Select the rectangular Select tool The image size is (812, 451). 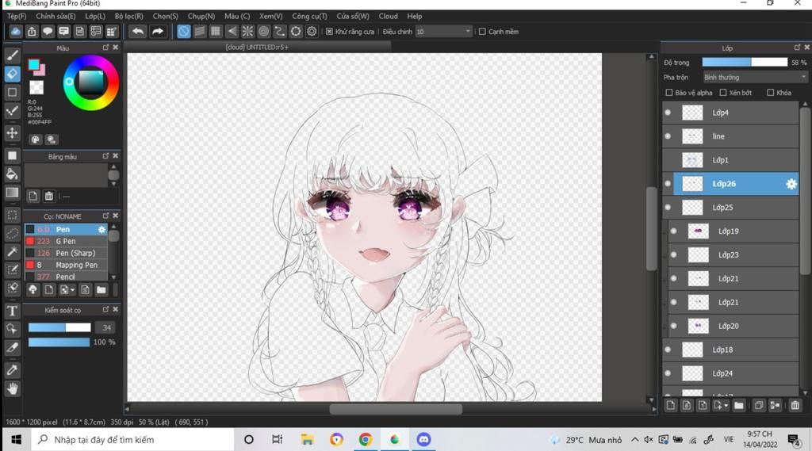pyautogui.click(x=13, y=214)
